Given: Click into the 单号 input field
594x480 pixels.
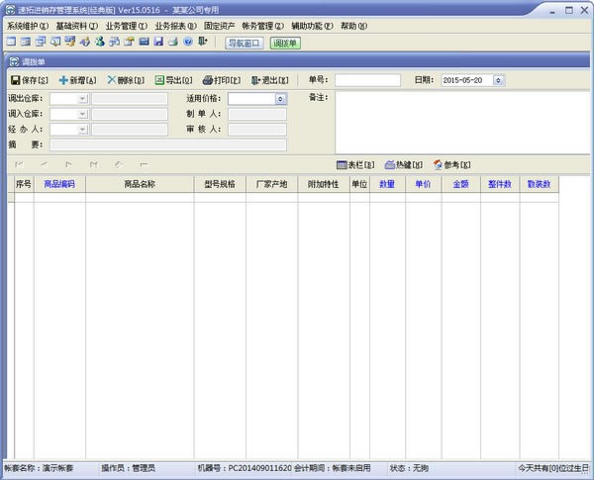Looking at the screenshot, I should point(367,79).
